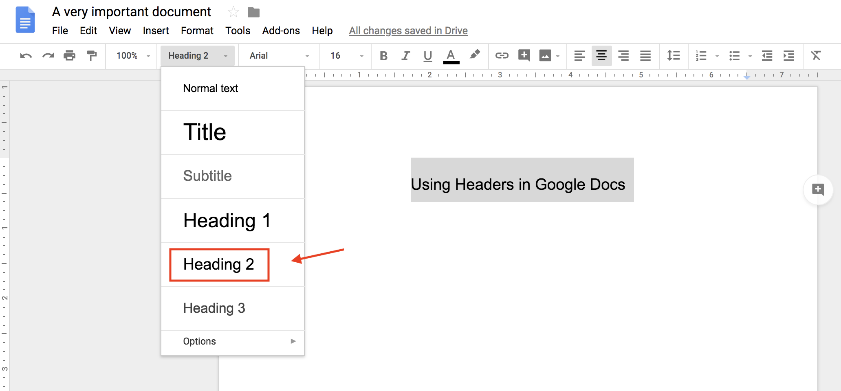Star this document
The width and height of the screenshot is (841, 391).
click(x=233, y=12)
